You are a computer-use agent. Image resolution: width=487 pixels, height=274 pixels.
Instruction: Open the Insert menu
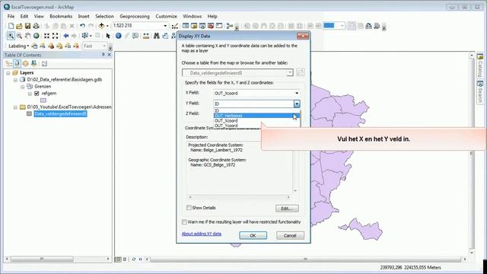coord(84,16)
